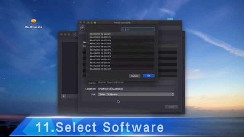Click the Location field showing chambers MacBook
Image resolution: width=244 pixels, height=137 pixels.
pyautogui.click(x=136, y=89)
